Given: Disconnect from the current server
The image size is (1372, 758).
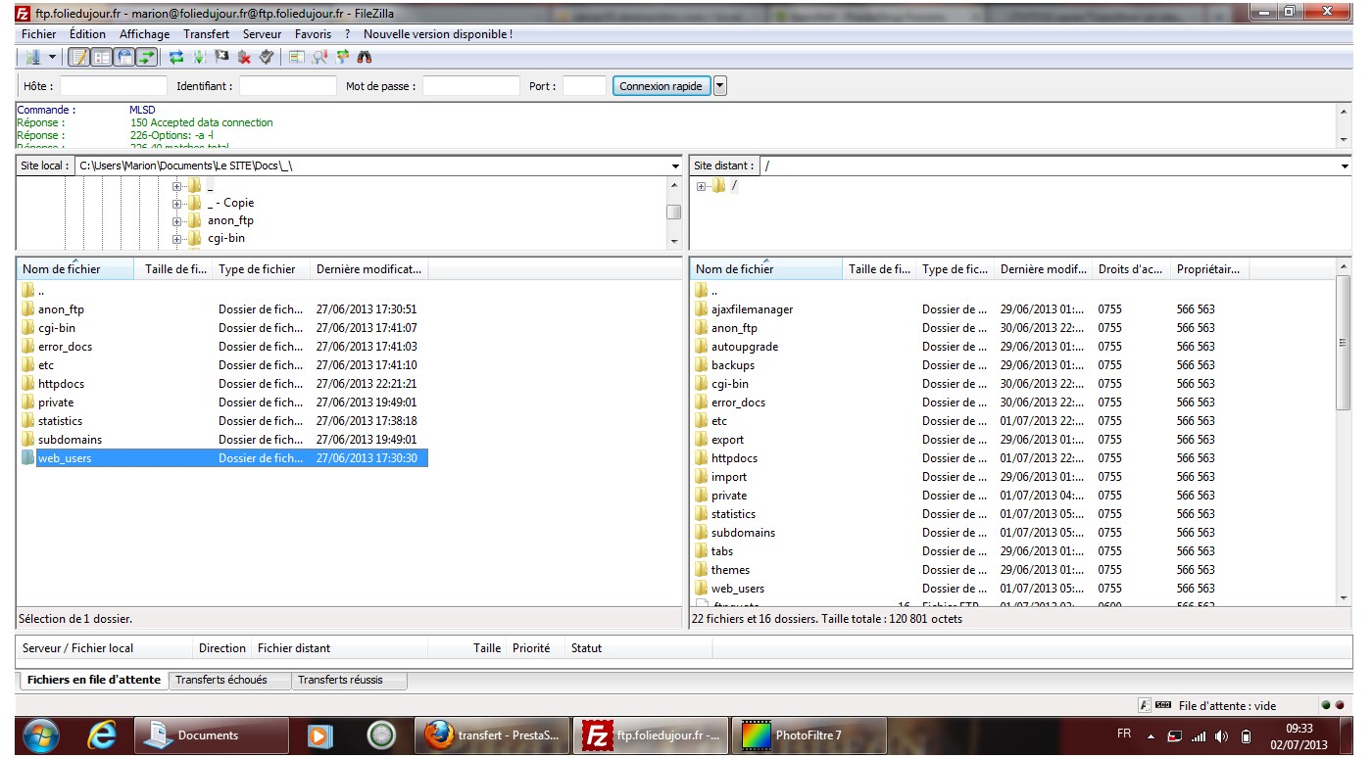Looking at the screenshot, I should tap(244, 57).
